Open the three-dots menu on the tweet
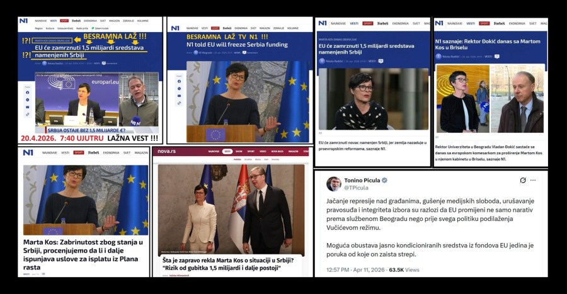This screenshot has width=567, height=294. 533,180
